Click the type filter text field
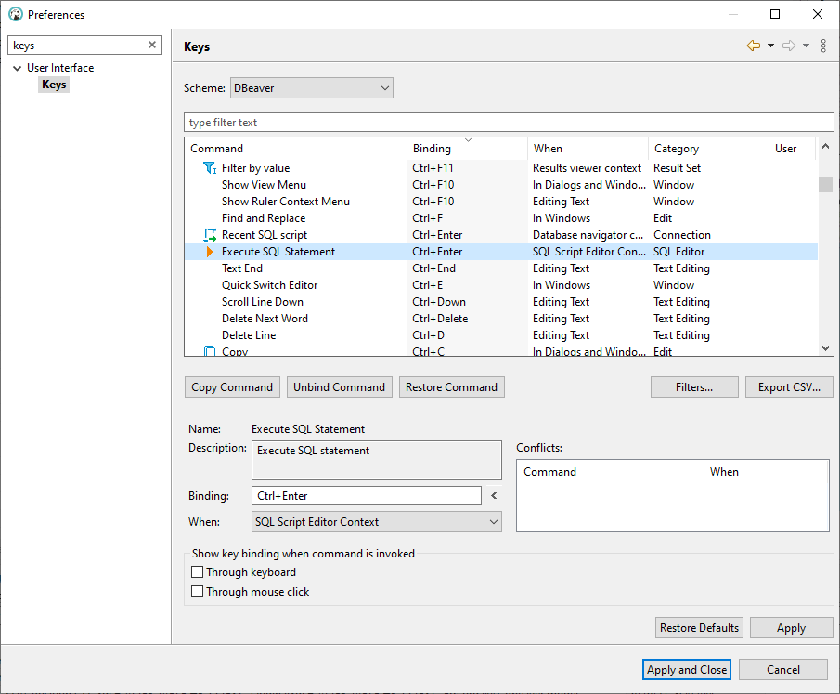 point(509,123)
